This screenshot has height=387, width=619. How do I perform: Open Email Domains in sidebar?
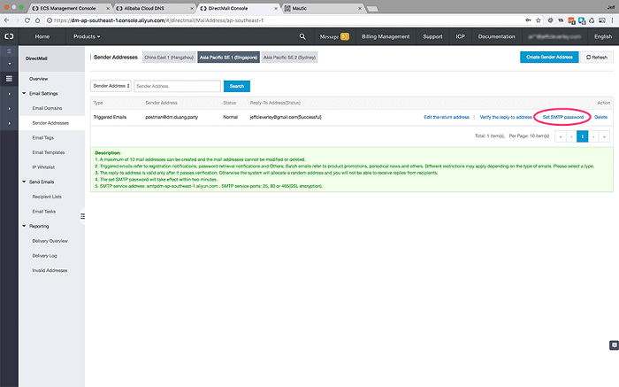[x=47, y=108]
